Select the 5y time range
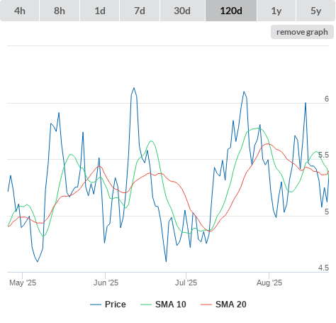Screen dimensions: 336x323 tap(315, 11)
